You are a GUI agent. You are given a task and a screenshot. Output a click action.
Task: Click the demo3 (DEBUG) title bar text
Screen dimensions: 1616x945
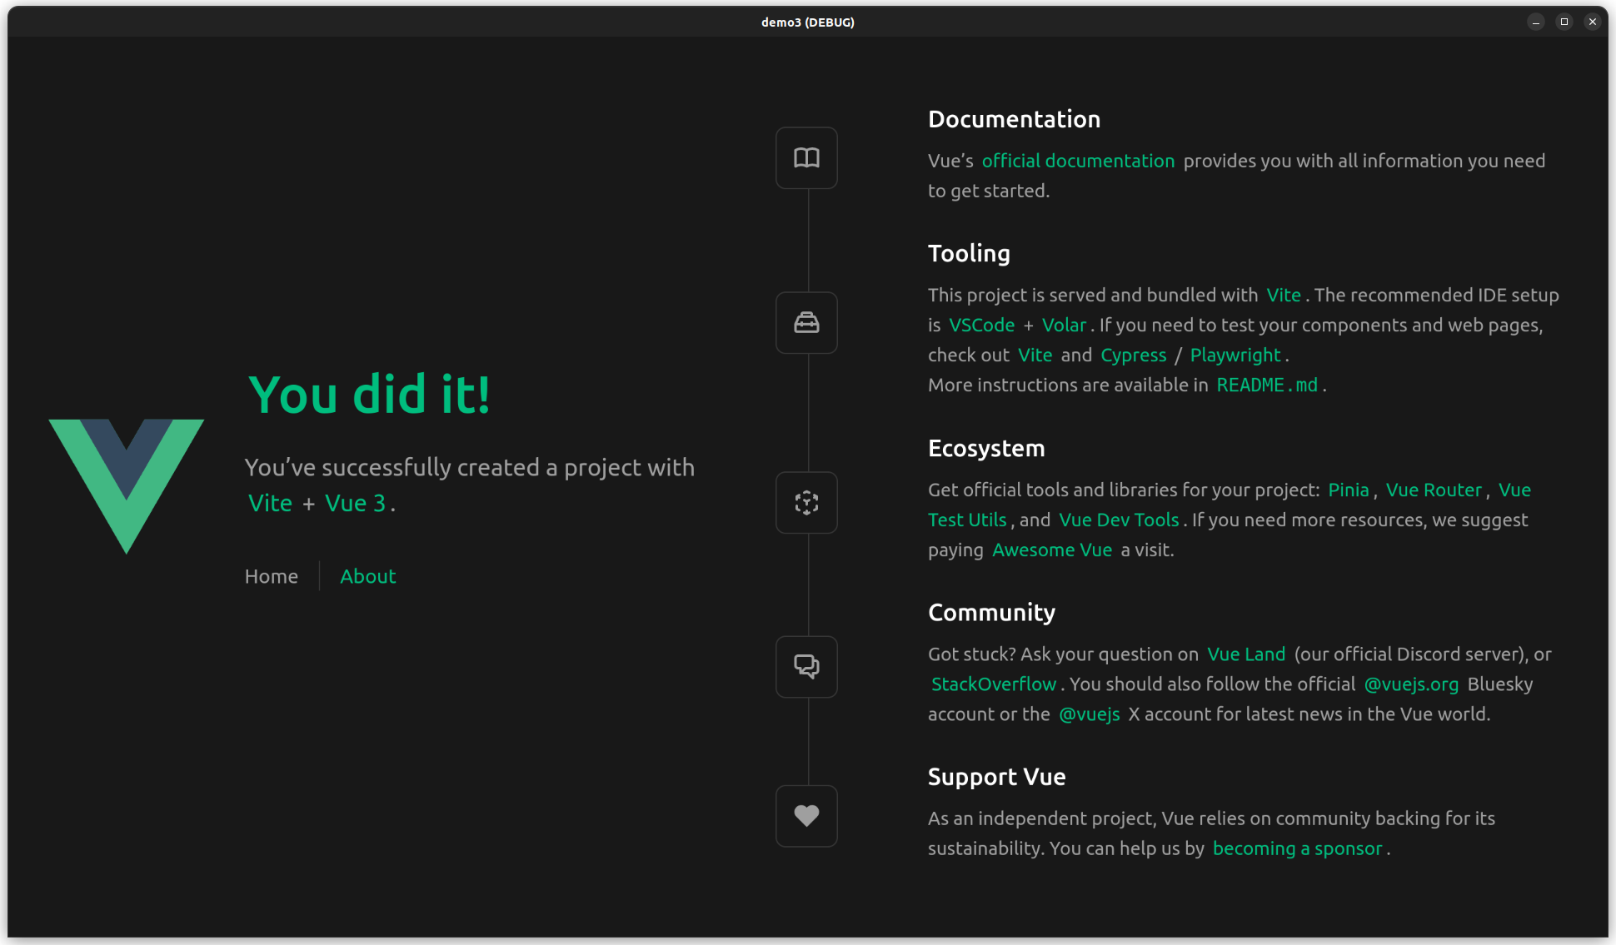(x=807, y=22)
